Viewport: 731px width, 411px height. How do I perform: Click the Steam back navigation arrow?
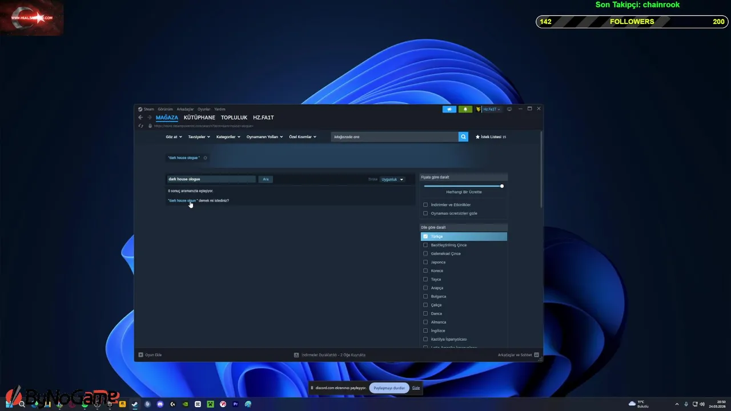click(x=140, y=118)
